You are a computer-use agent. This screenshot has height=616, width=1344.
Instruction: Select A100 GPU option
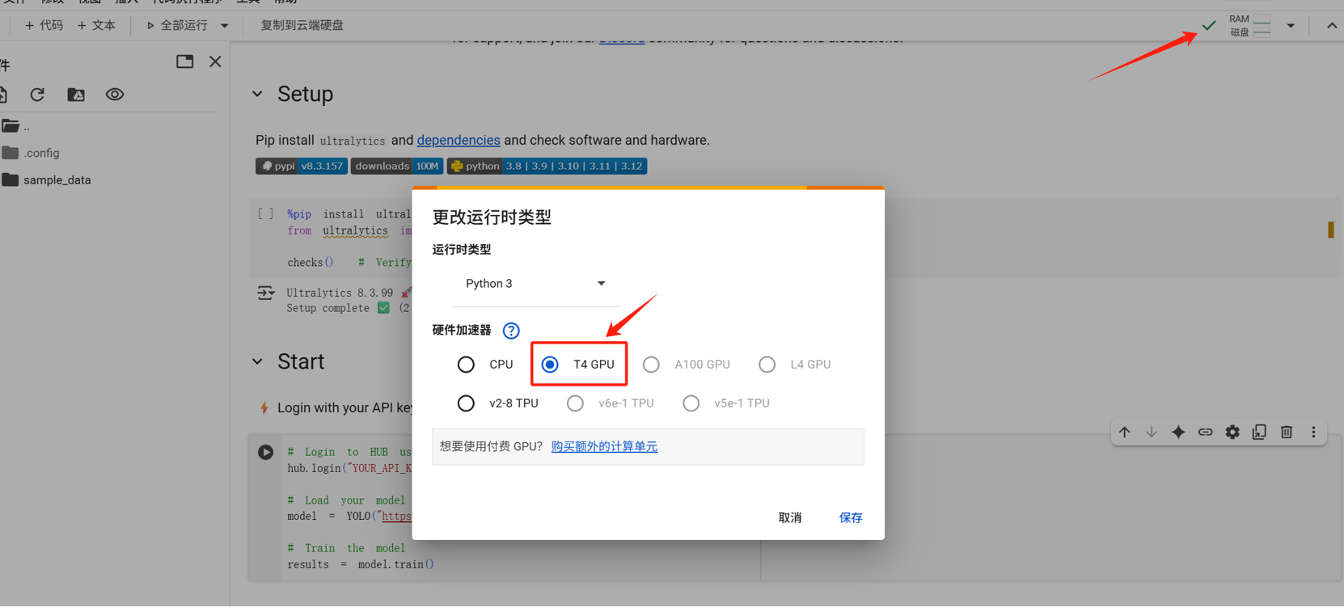(651, 365)
